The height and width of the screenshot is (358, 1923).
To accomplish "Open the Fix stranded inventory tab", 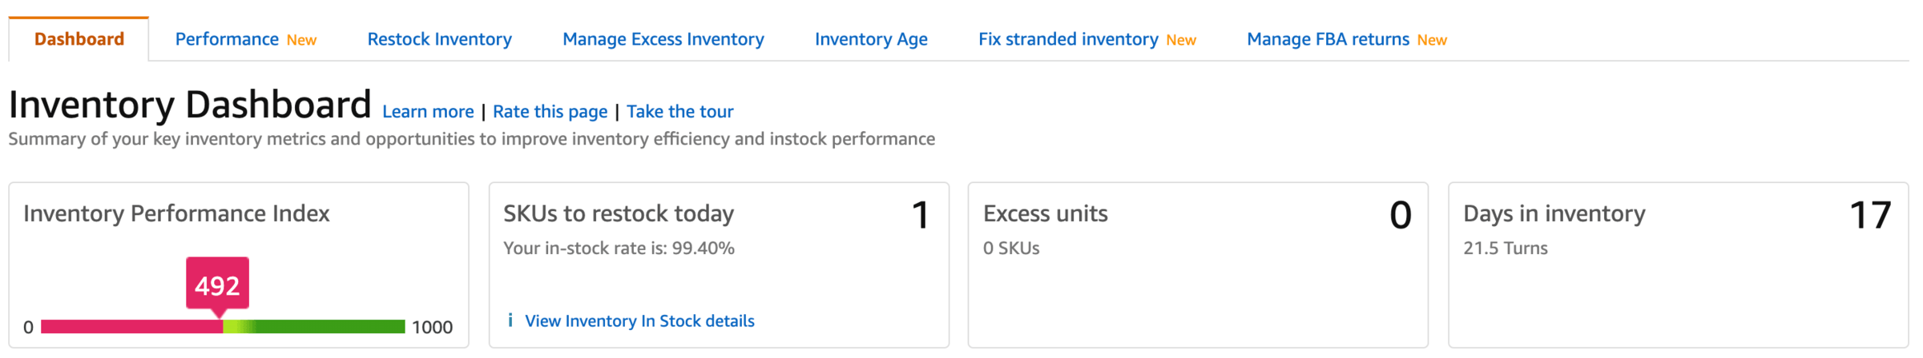I will [x=1068, y=39].
